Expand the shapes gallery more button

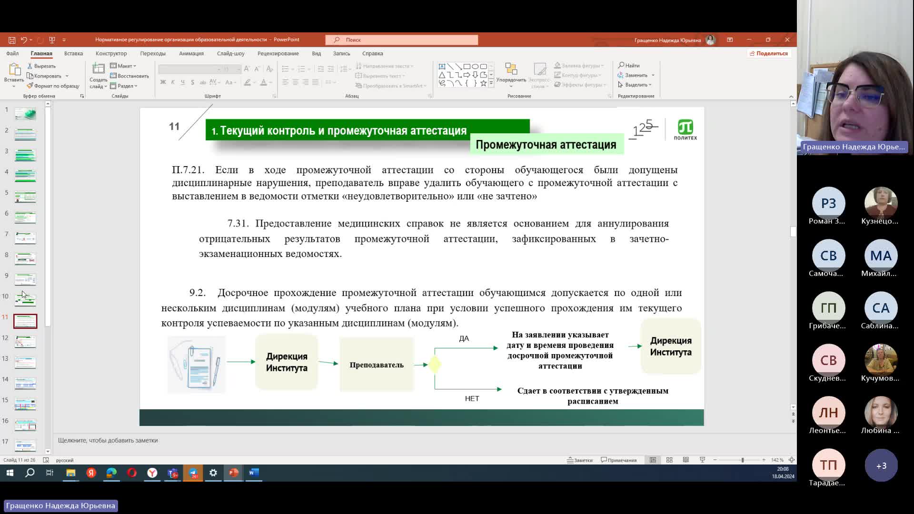491,83
